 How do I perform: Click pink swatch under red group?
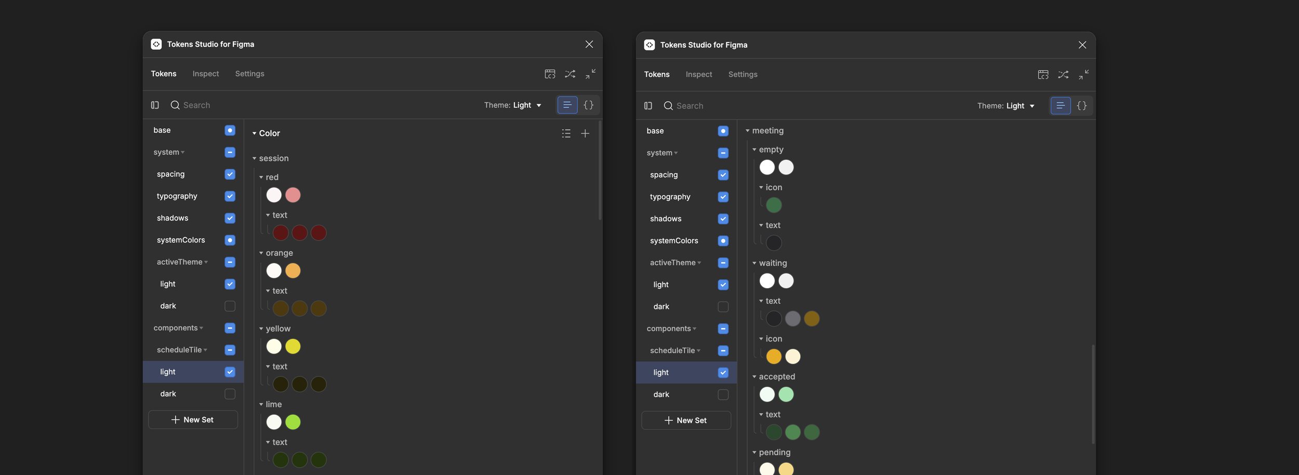pos(293,195)
